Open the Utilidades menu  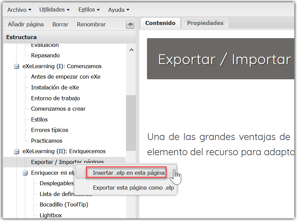(x=54, y=10)
